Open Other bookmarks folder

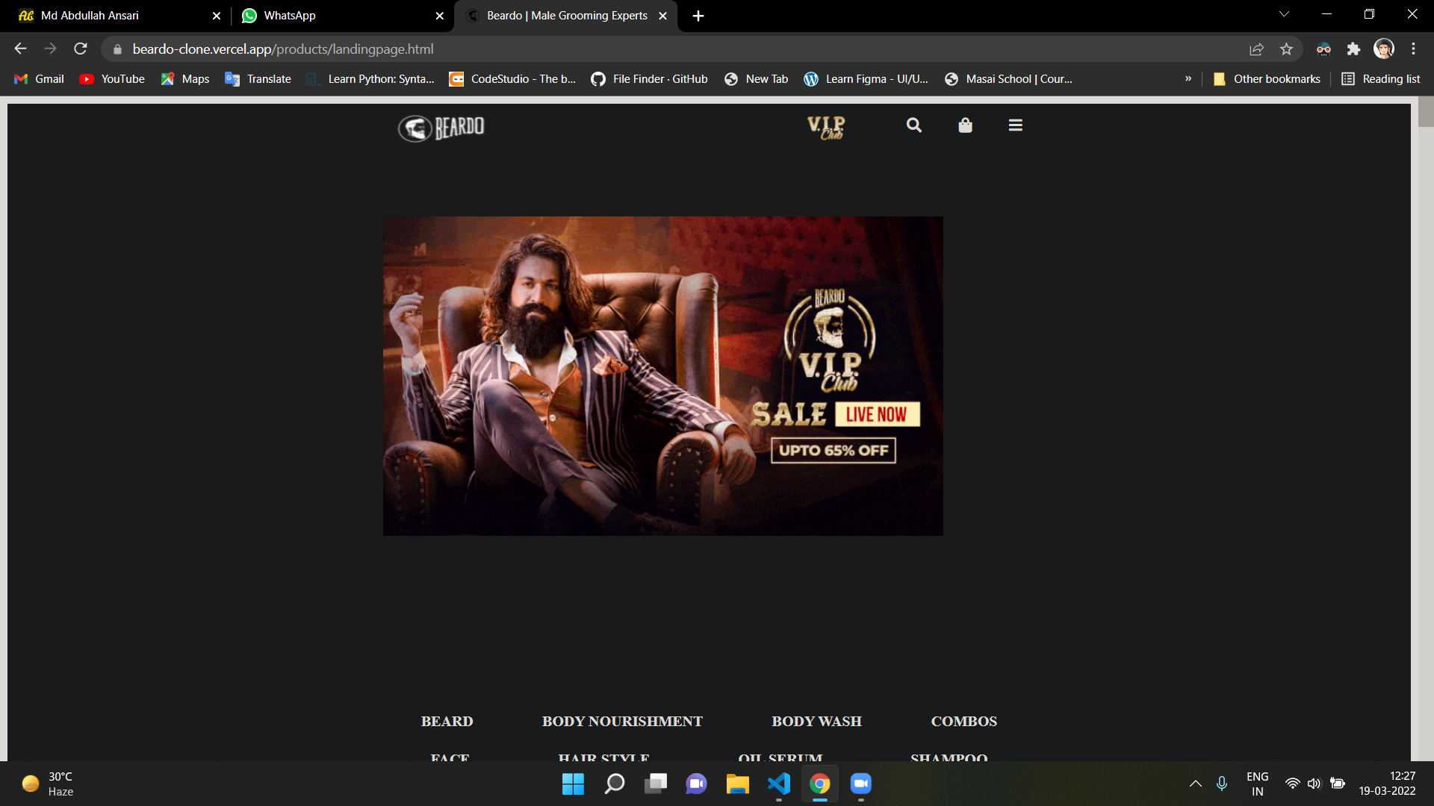[x=1267, y=79]
